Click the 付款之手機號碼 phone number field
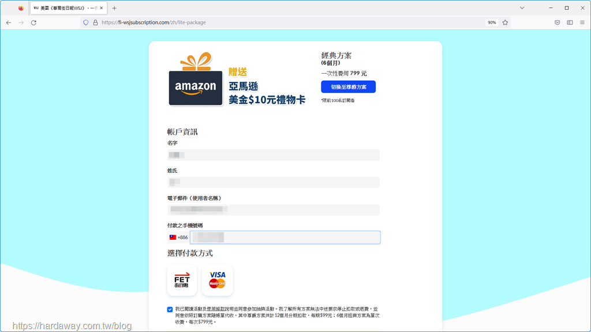 pos(285,237)
